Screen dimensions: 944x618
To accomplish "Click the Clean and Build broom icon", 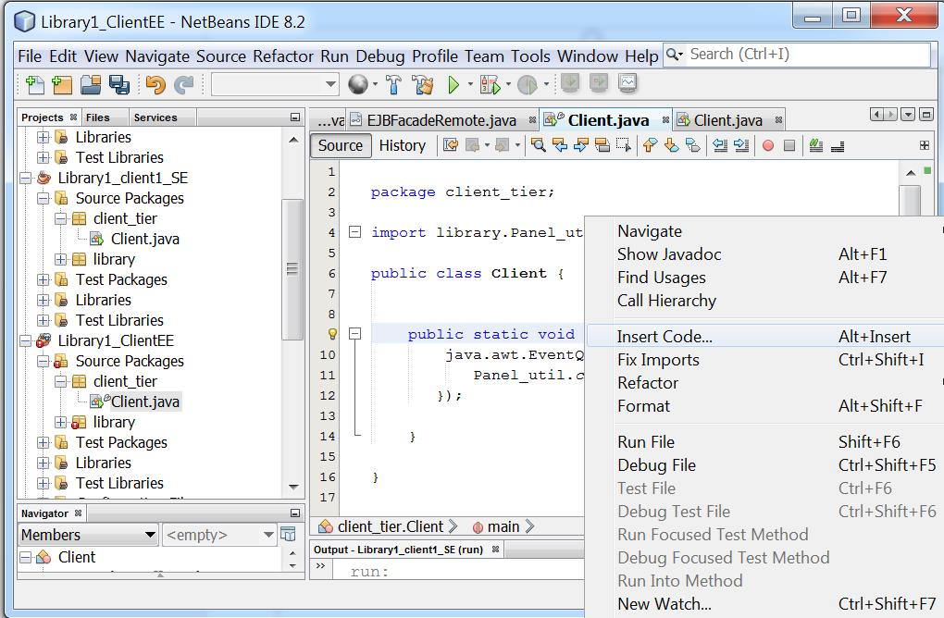I will pos(423,85).
